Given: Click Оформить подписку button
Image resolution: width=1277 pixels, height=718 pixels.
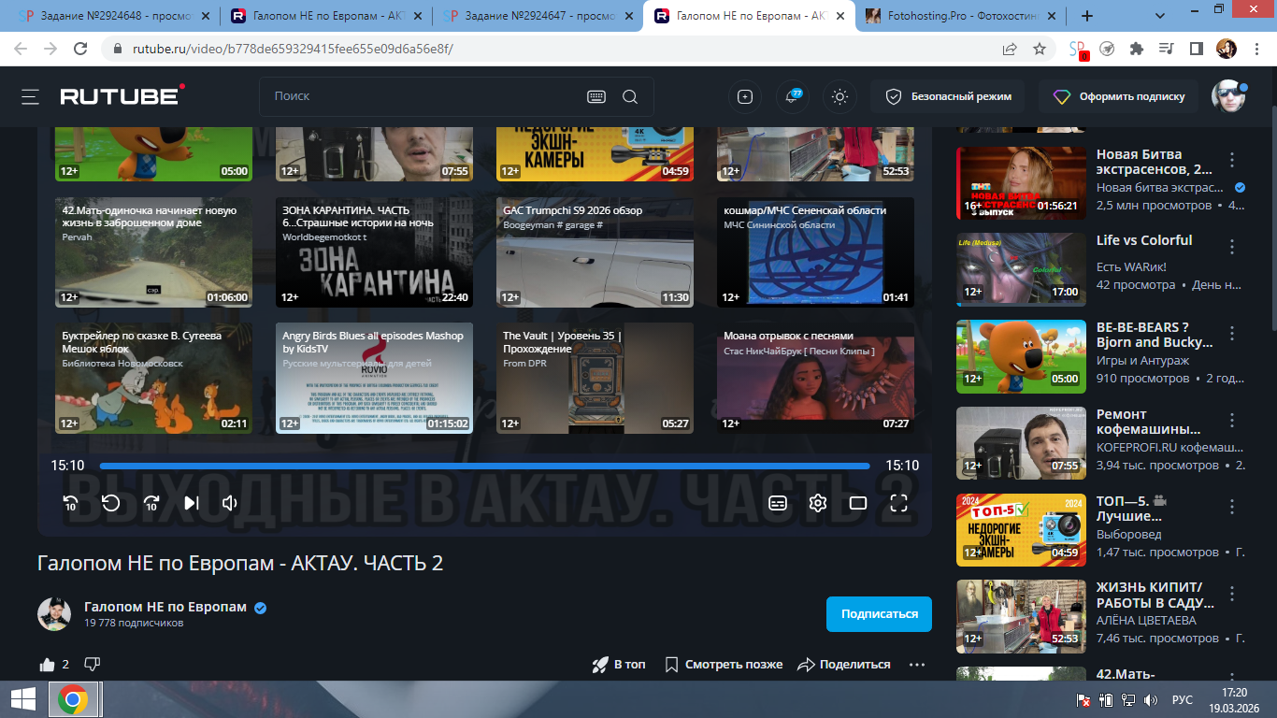Looking at the screenshot, I should click(x=1119, y=96).
